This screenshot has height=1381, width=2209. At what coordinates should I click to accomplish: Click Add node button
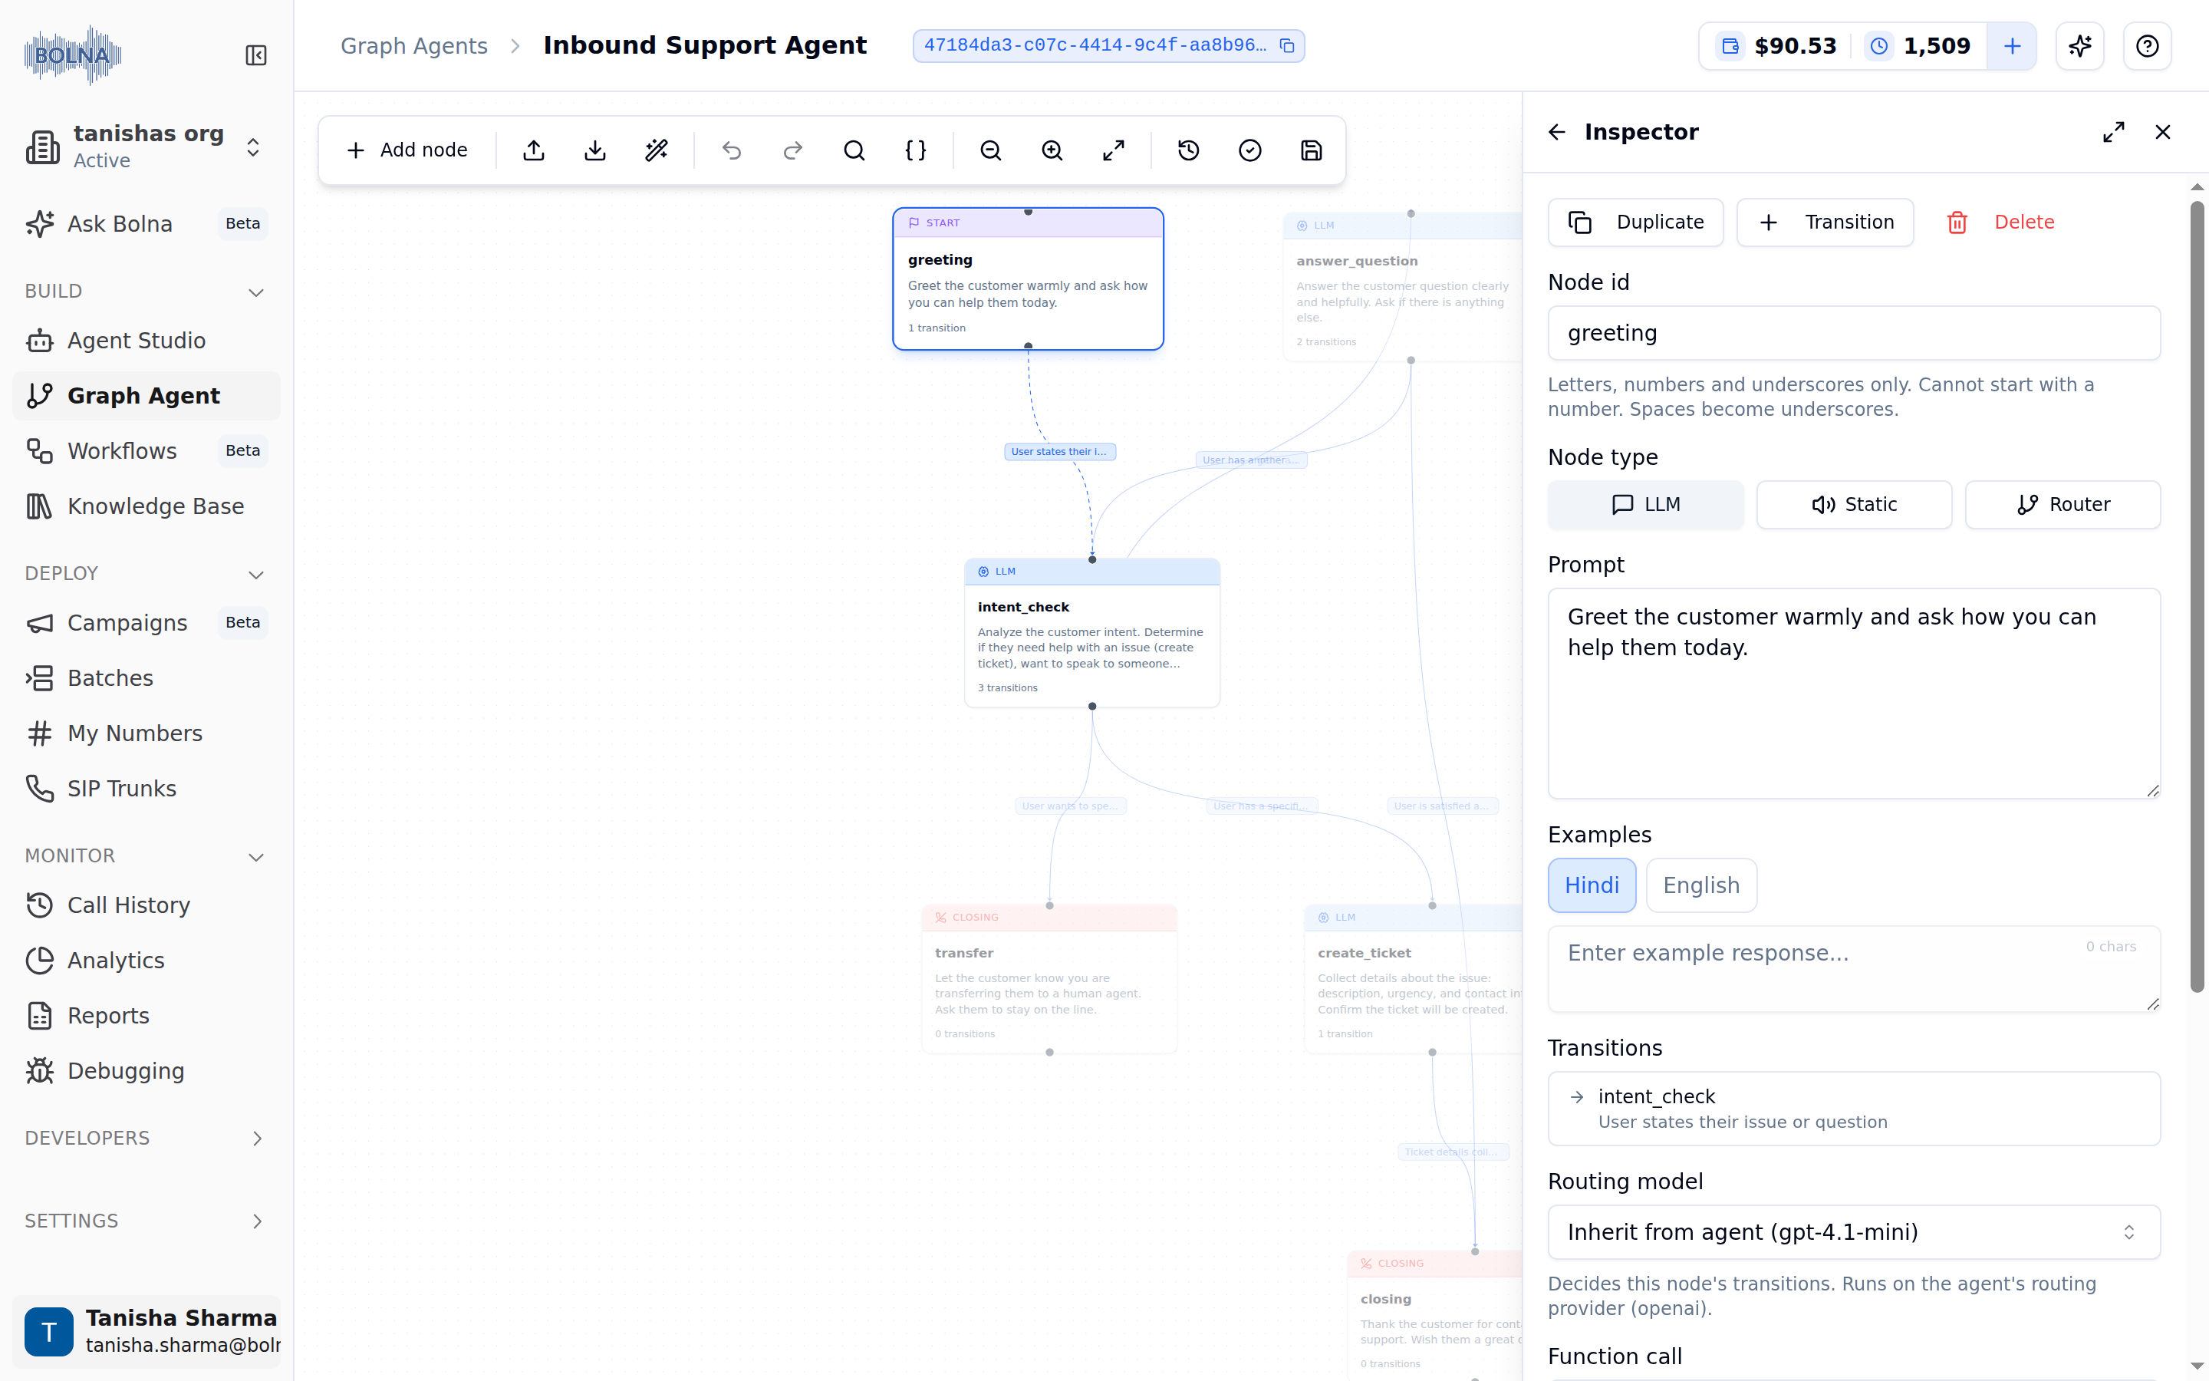407,150
